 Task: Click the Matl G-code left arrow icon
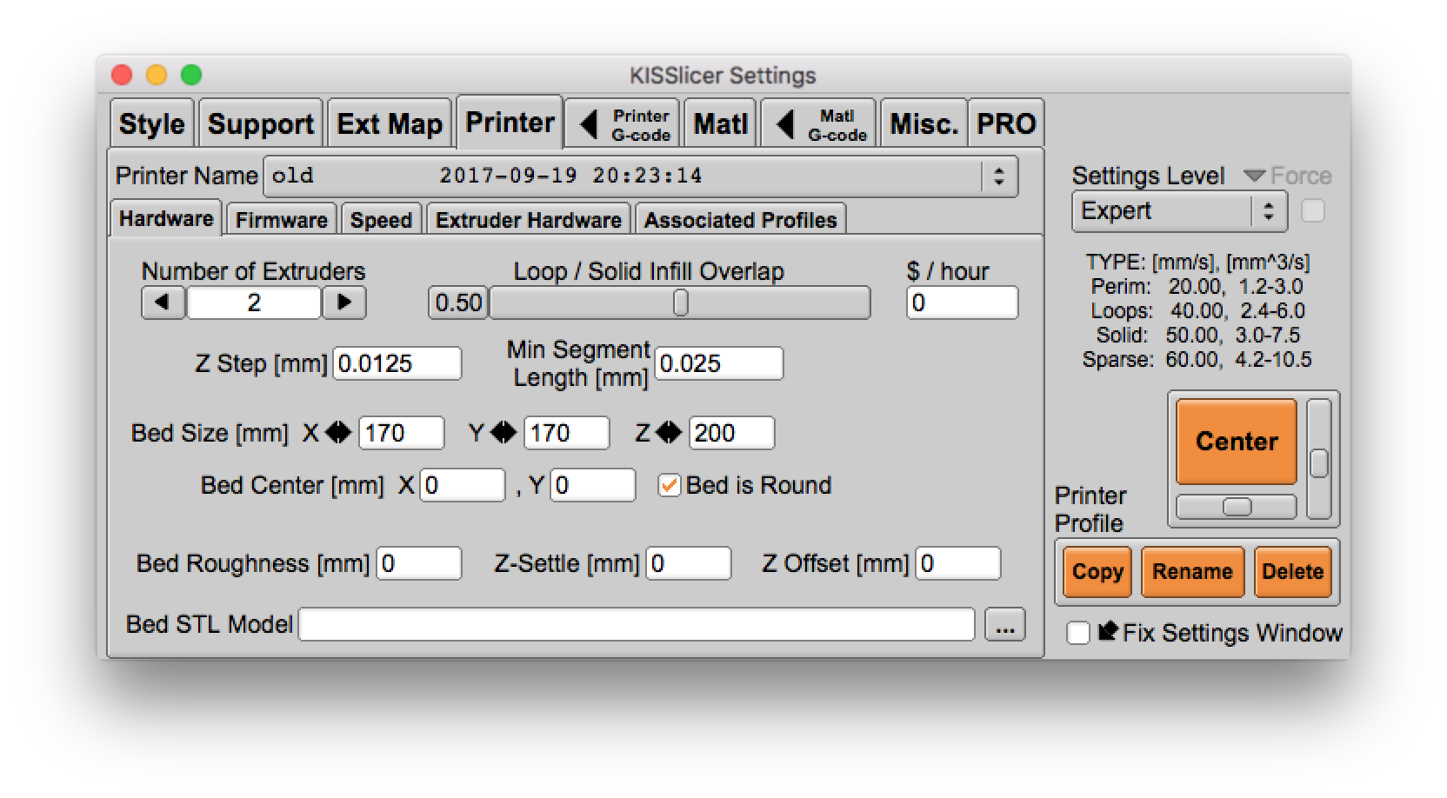(x=785, y=124)
